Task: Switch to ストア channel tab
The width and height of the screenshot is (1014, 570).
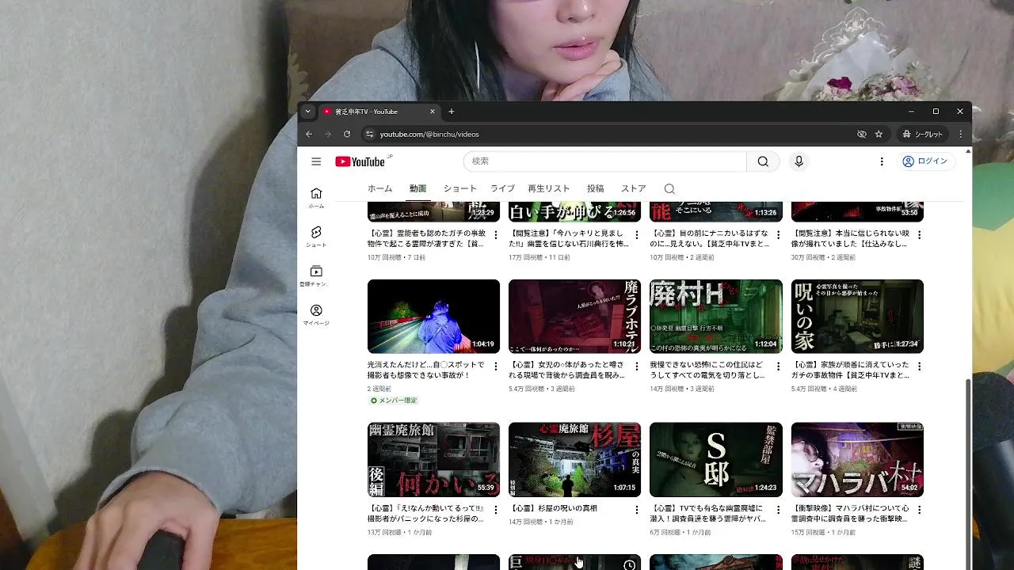Action: point(633,188)
